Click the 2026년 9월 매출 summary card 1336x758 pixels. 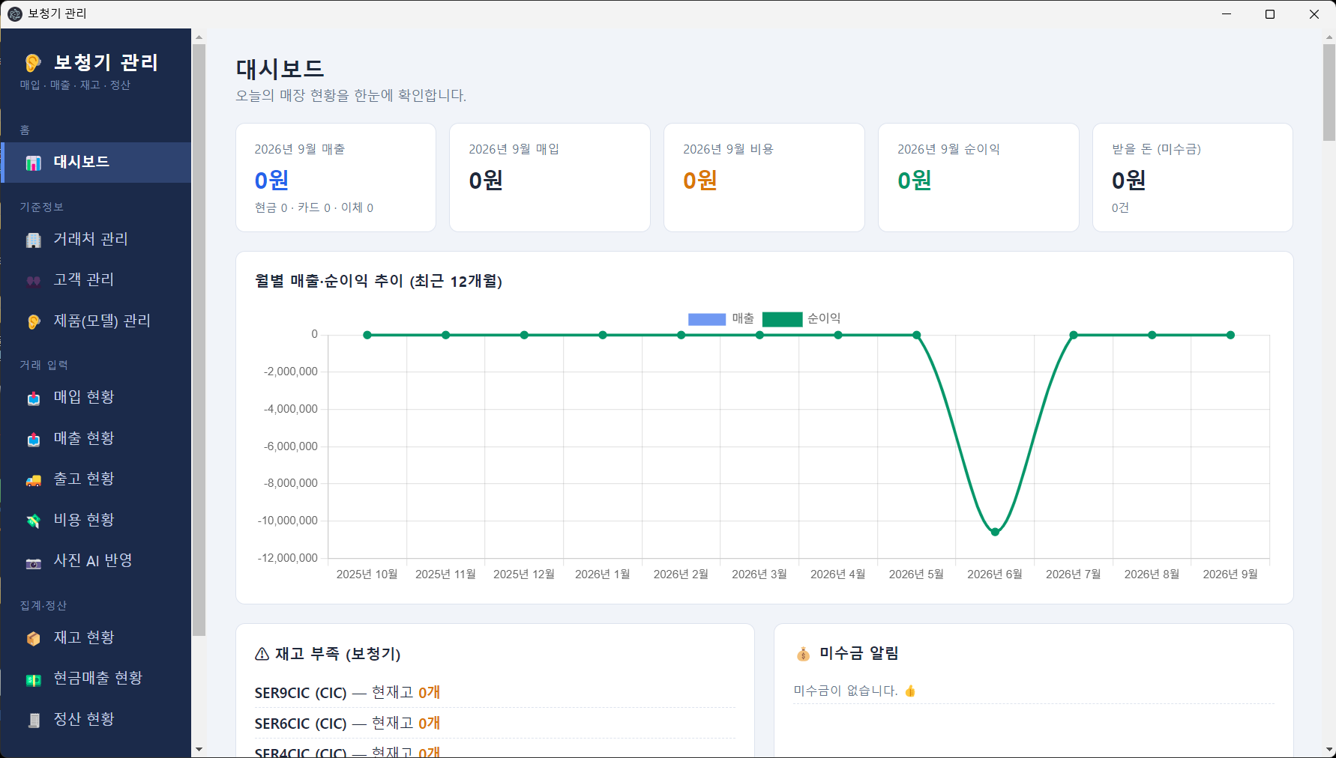point(336,178)
